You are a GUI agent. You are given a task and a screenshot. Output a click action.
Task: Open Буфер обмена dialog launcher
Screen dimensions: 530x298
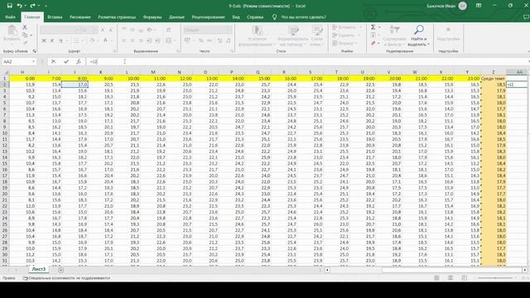[35, 51]
